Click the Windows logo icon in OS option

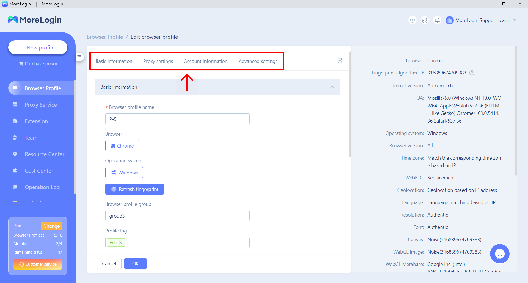[114, 173]
